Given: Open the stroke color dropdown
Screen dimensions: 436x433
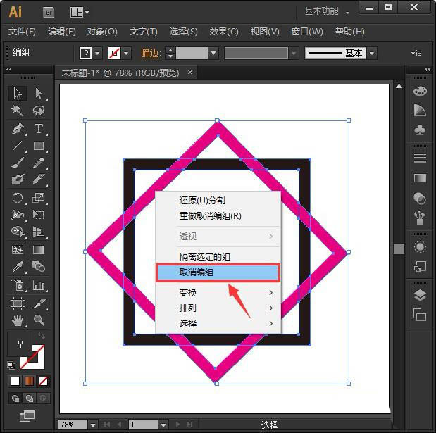Looking at the screenshot, I should (x=126, y=53).
